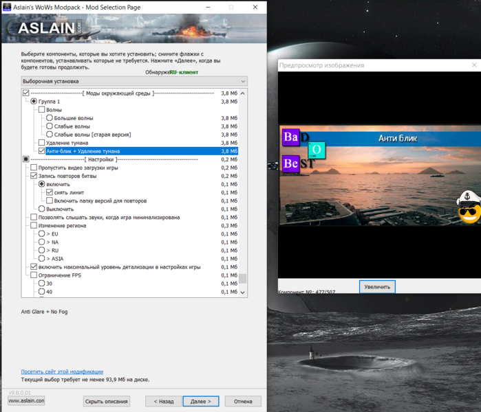Screen dimensions: 481x412
Task: Cancel installation with Отмена button
Action: tap(243, 401)
